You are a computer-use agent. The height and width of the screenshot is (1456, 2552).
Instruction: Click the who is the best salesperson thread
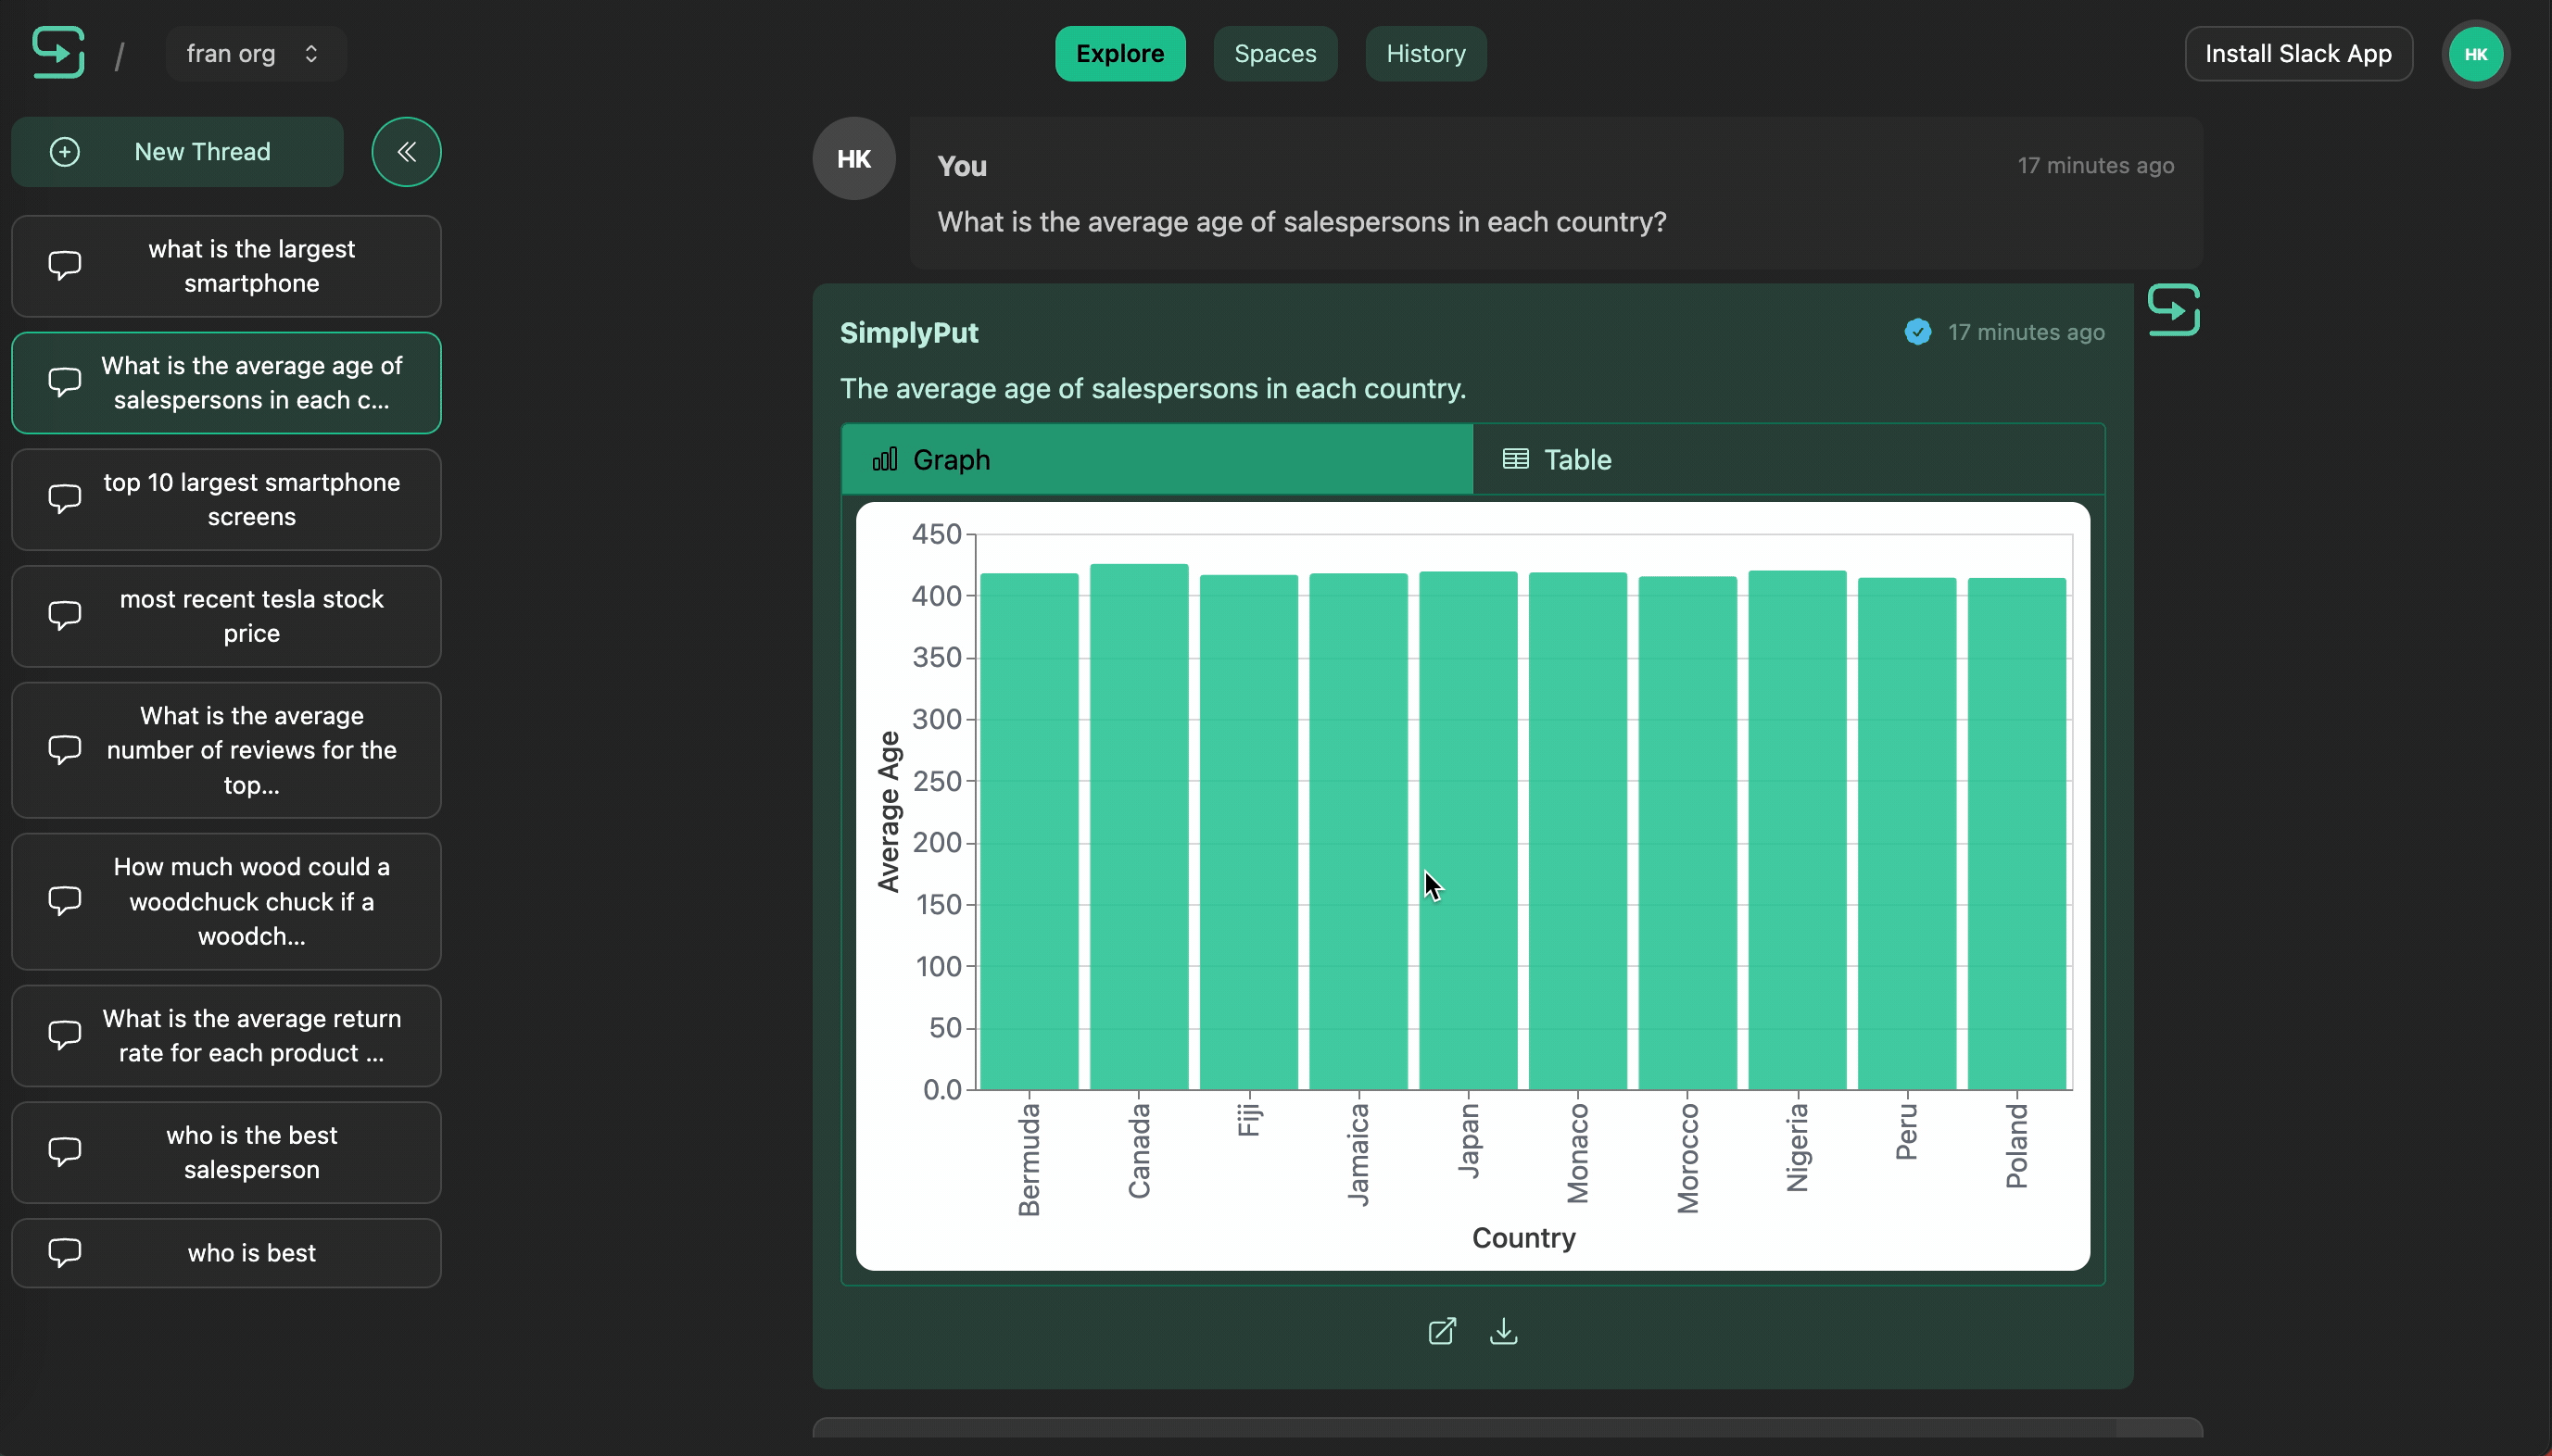250,1151
